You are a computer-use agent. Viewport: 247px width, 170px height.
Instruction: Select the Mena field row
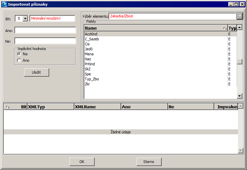(161, 54)
